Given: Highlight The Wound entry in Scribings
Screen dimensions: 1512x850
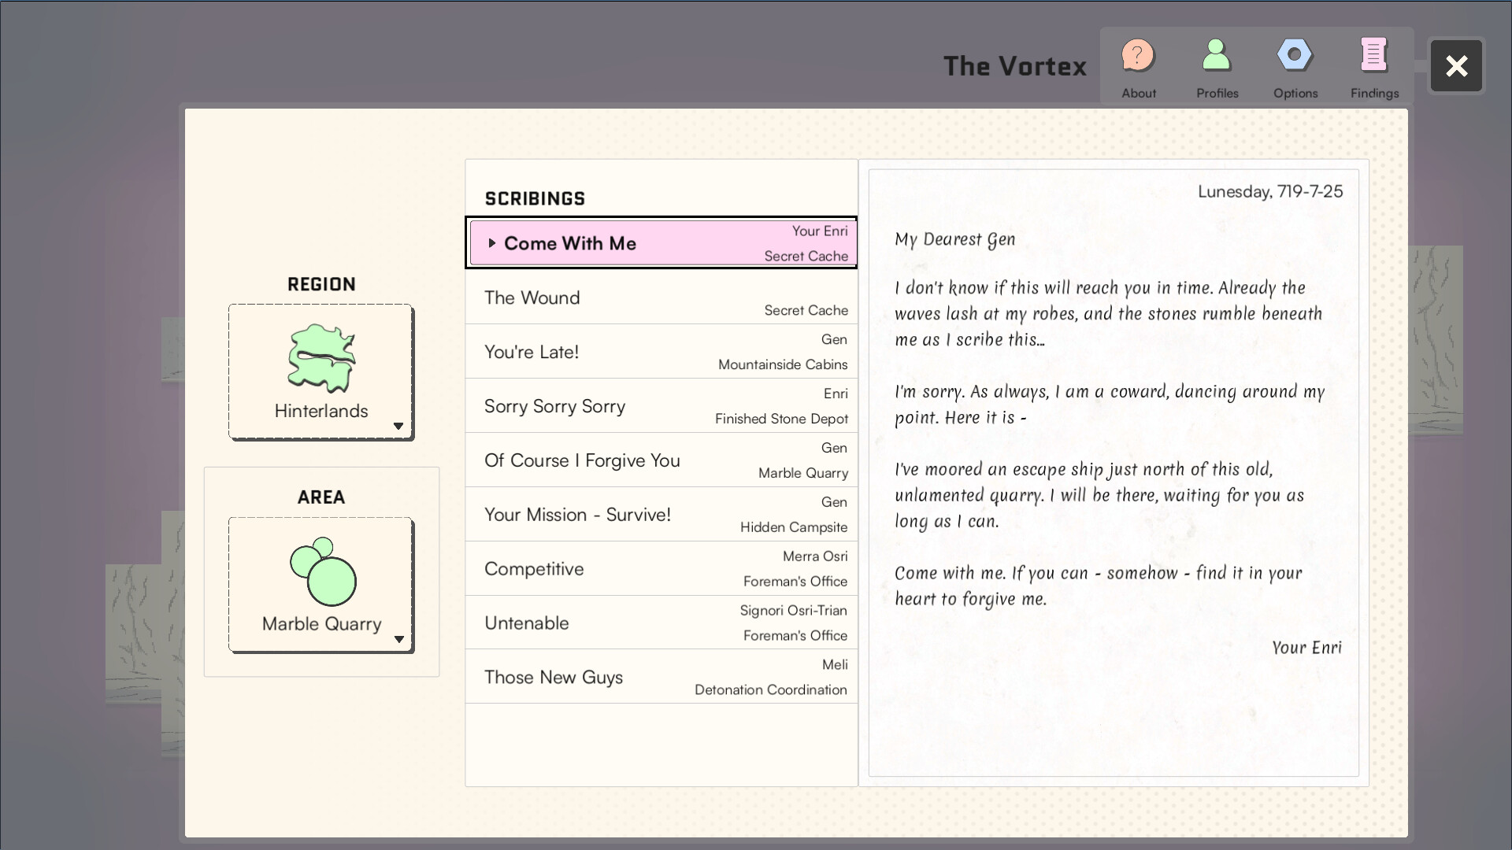Looking at the screenshot, I should tap(661, 297).
